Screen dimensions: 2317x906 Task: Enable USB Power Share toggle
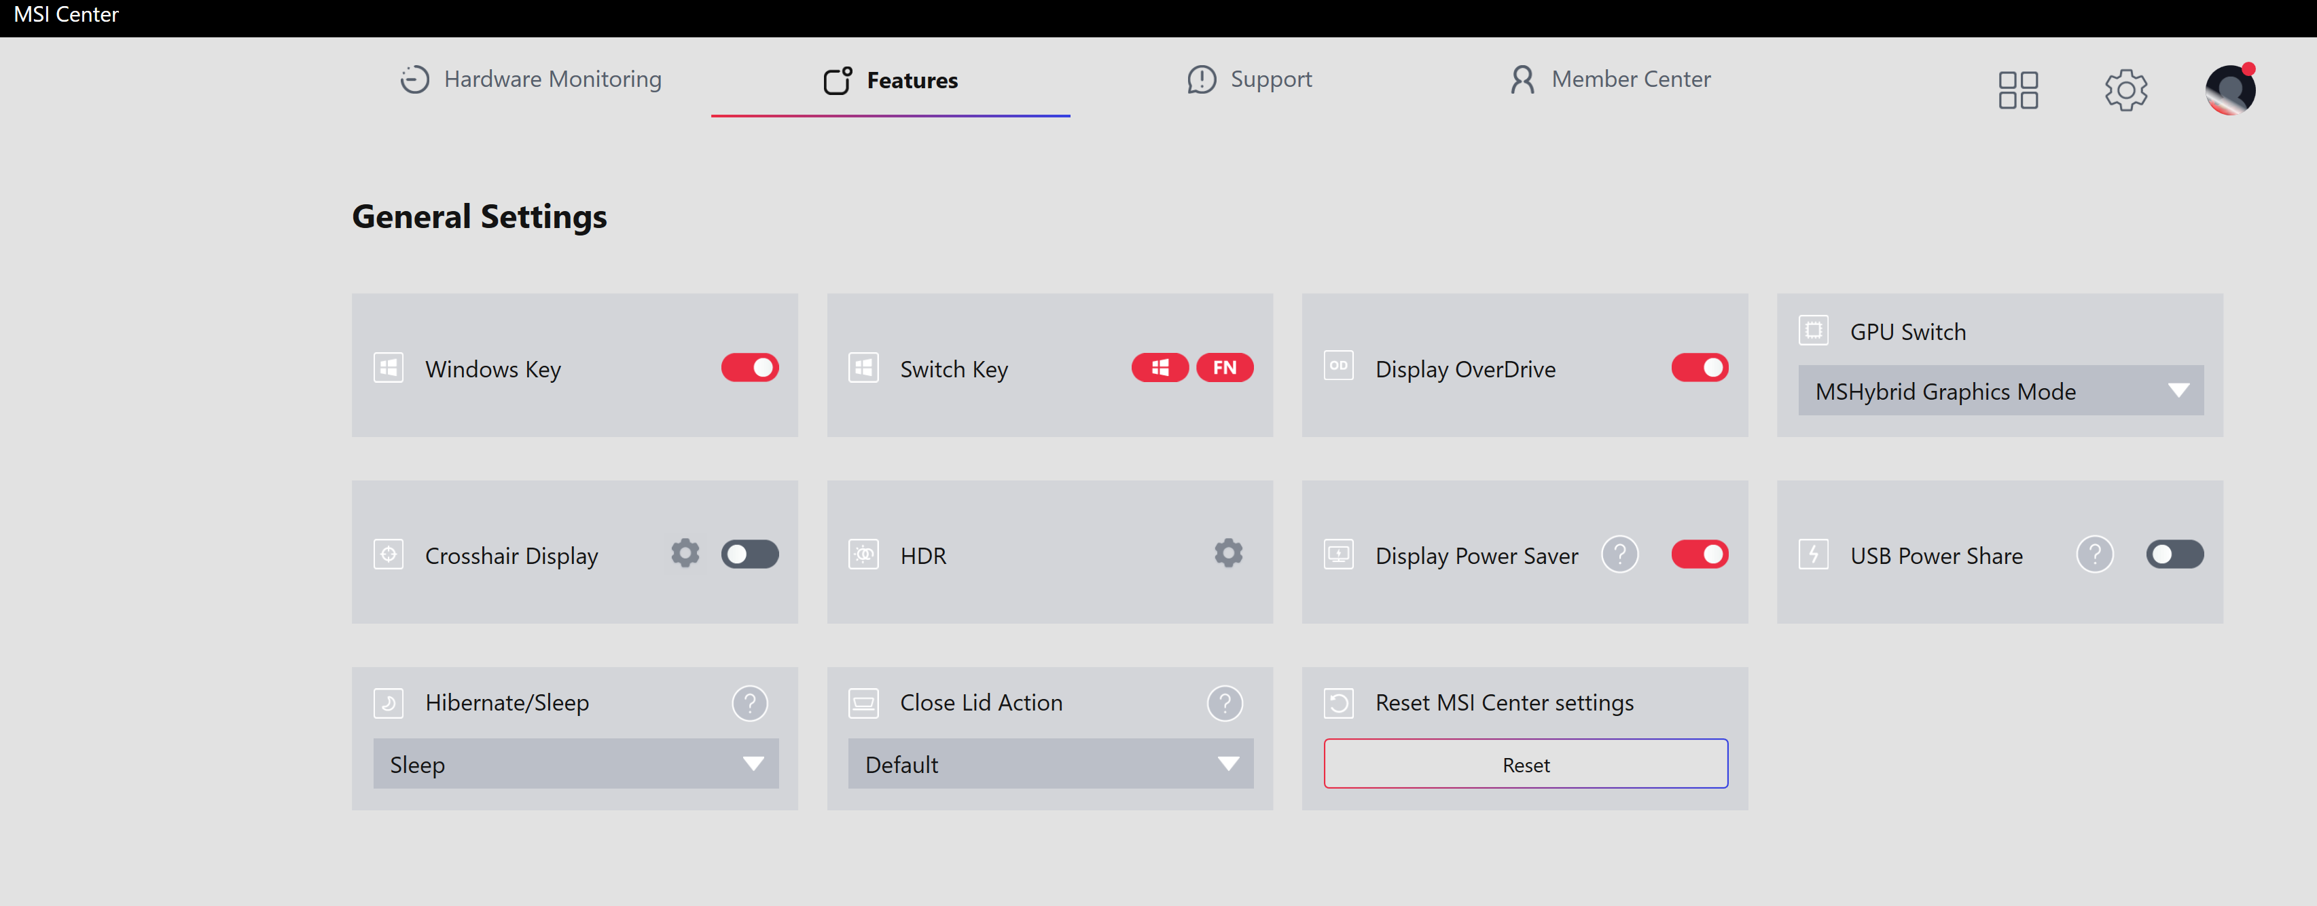[2174, 554]
